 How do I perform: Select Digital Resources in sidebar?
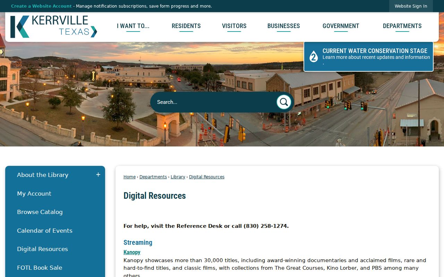42,249
